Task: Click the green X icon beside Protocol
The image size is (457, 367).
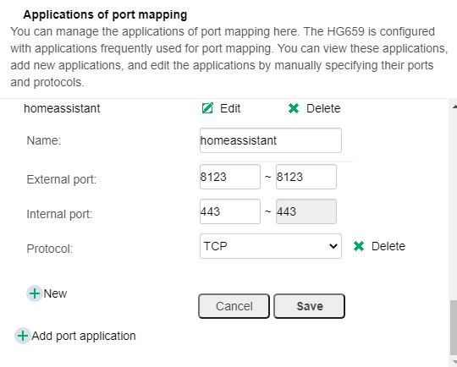Action: click(x=359, y=246)
